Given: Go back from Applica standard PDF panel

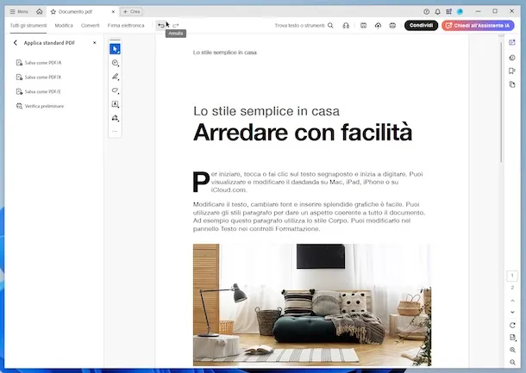Looking at the screenshot, I should [x=16, y=43].
